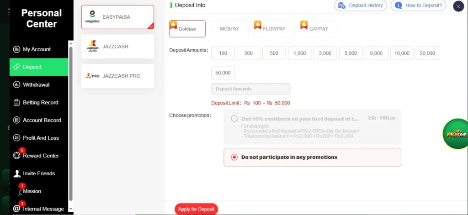Click the Invite Friends person icon

[x=17, y=173]
